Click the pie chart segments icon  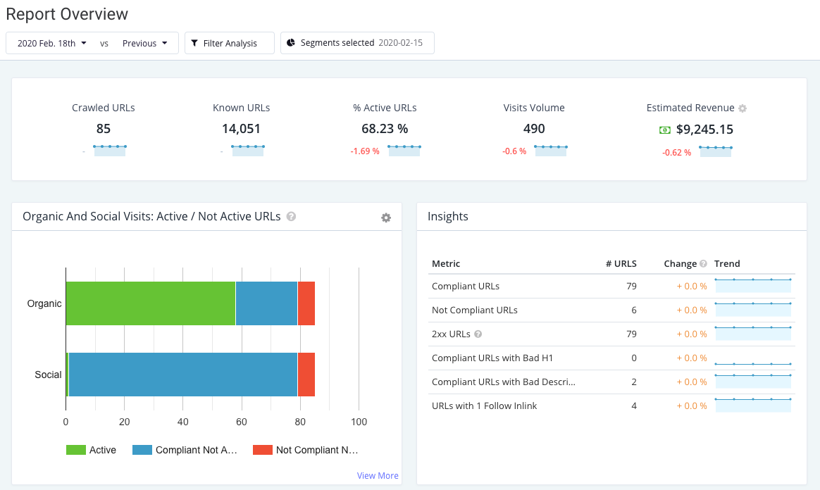pos(291,42)
